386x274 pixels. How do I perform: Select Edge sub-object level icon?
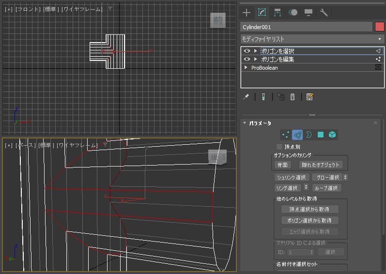pyautogui.click(x=297, y=135)
